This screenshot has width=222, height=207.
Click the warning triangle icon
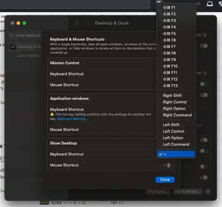(x=52, y=114)
